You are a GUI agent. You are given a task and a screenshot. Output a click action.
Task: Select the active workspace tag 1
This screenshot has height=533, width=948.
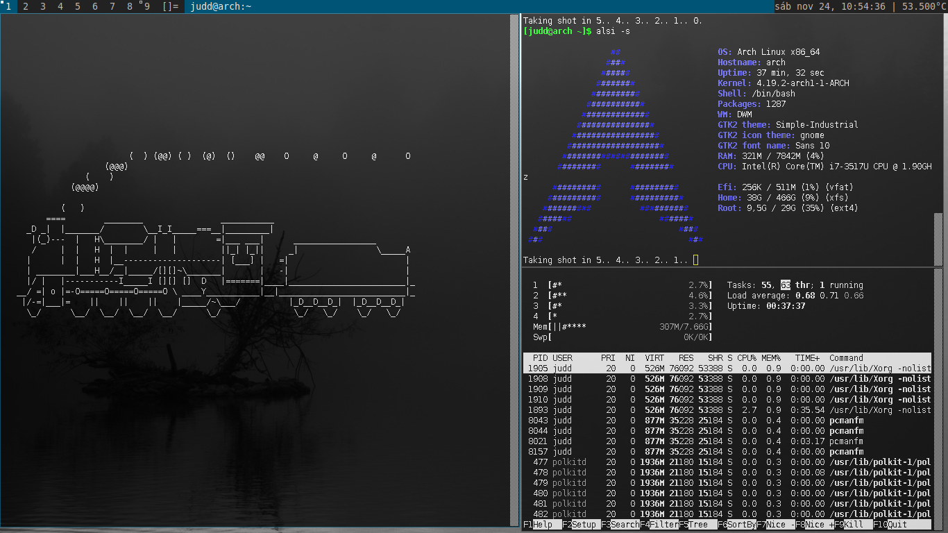pyautogui.click(x=8, y=7)
